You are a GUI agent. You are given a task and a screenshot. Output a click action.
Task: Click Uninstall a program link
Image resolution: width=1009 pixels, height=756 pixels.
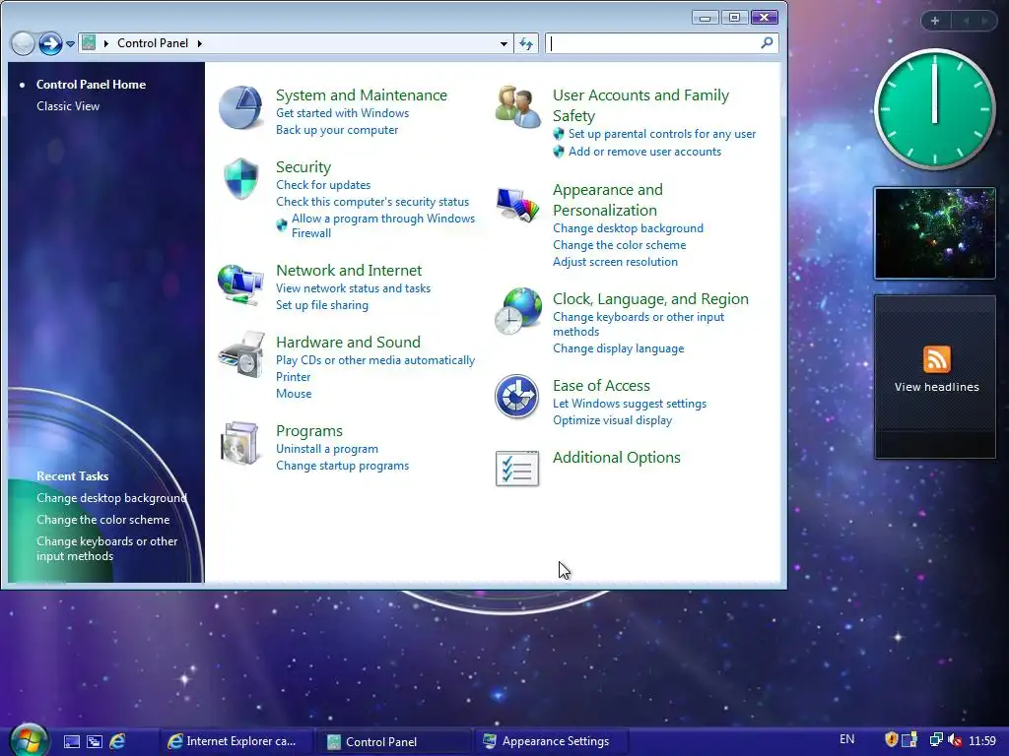tap(327, 449)
